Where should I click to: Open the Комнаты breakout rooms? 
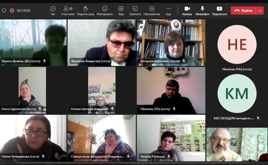click(x=135, y=10)
